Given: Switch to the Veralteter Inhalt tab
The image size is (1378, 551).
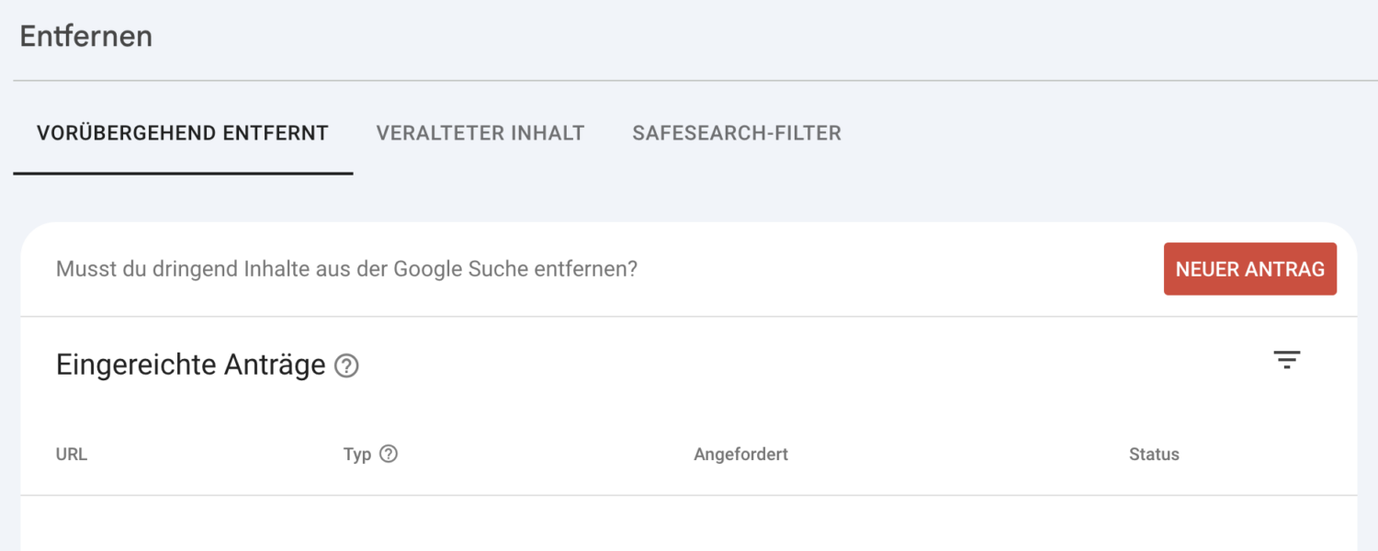Looking at the screenshot, I should click(x=480, y=132).
